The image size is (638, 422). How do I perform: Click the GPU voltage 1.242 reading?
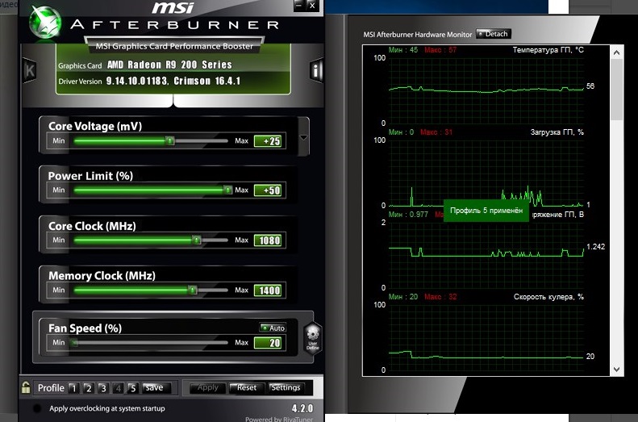point(595,247)
